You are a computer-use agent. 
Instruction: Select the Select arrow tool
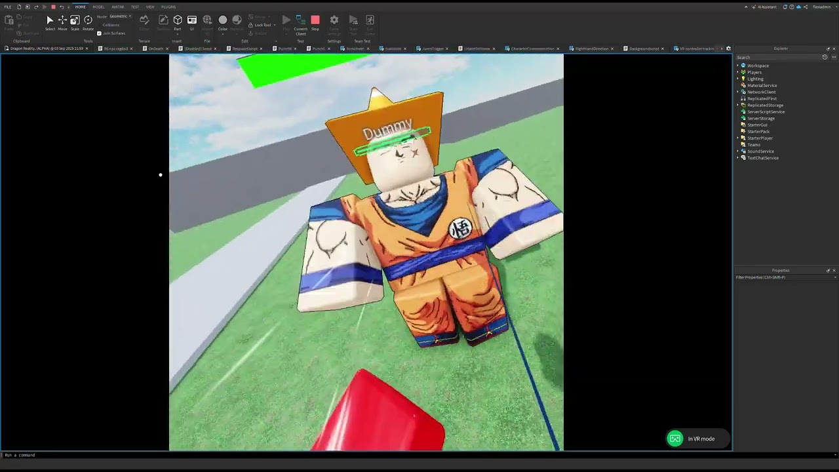(50, 22)
